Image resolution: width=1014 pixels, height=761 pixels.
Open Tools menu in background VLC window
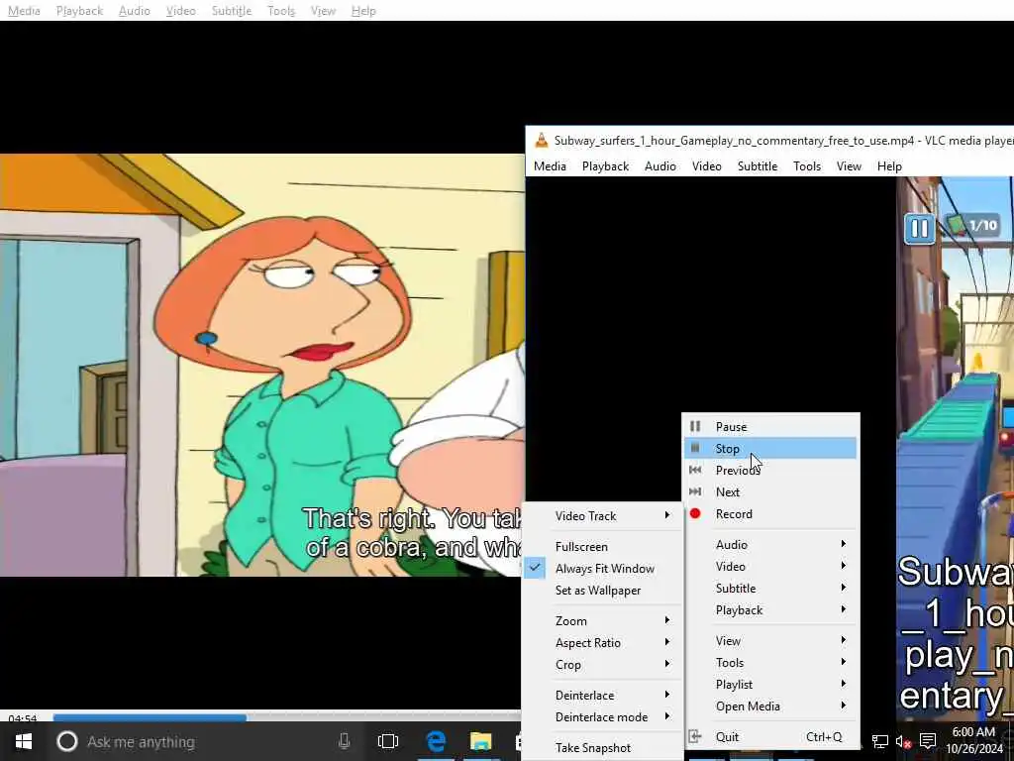tap(281, 11)
